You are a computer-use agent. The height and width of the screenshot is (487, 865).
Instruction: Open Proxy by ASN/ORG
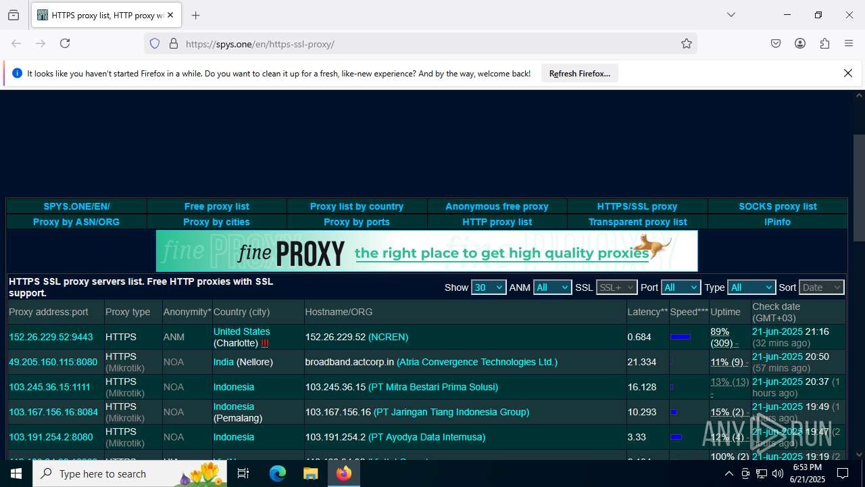click(77, 222)
